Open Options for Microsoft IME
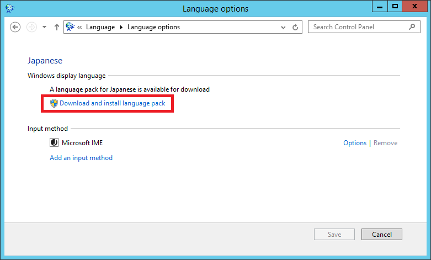The height and width of the screenshot is (260, 431). [355, 143]
